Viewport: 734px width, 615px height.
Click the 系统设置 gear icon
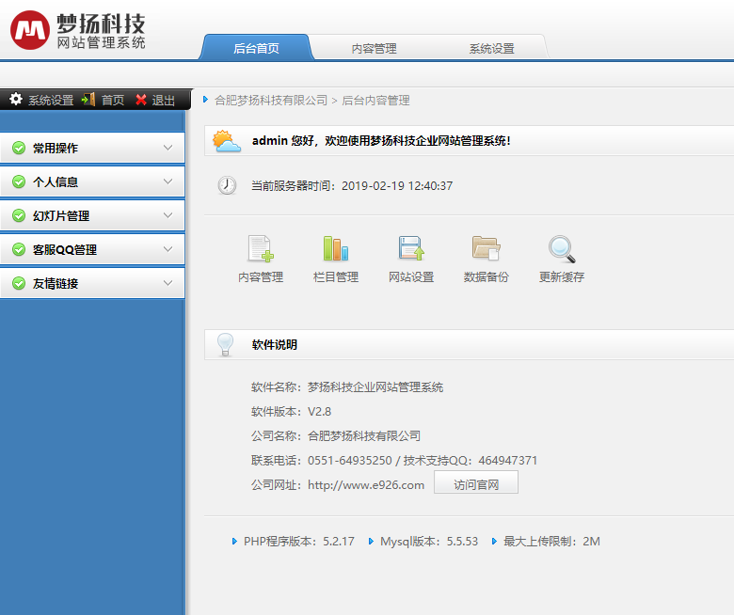click(16, 100)
